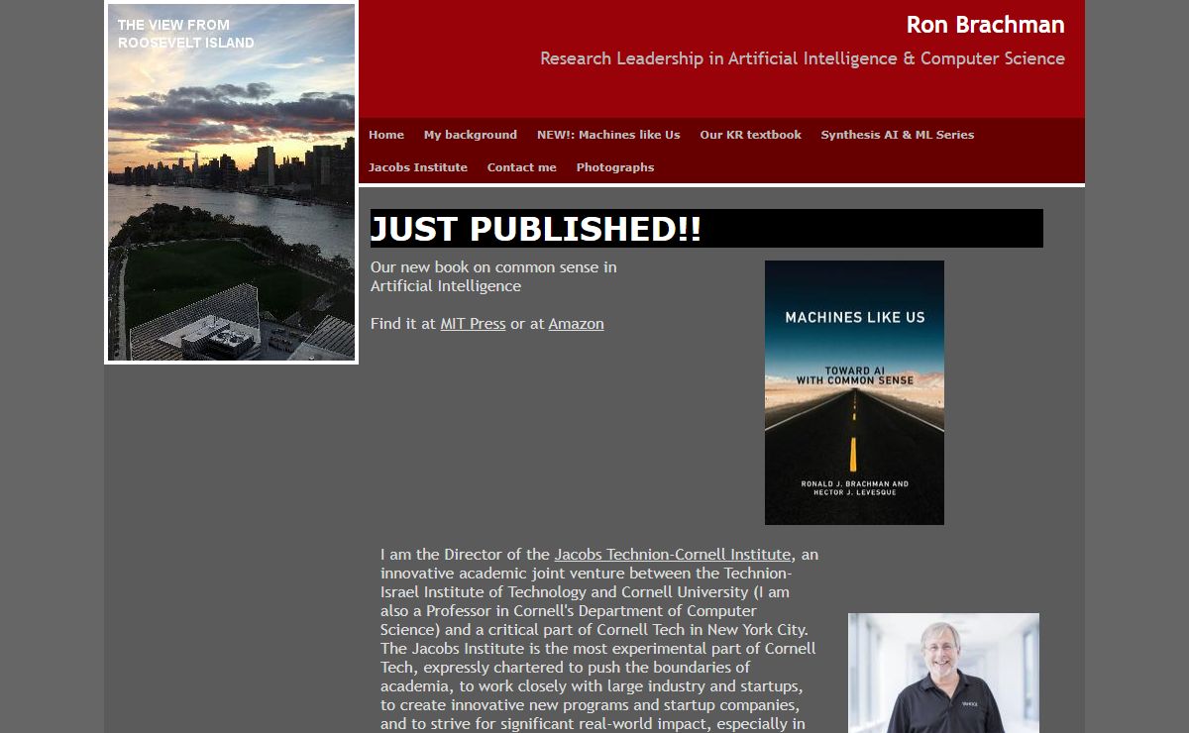1189x733 pixels.
Task: Click 'THE VIEW FROM ROOSEVELT ISLAND' caption
Action: pyautogui.click(x=186, y=34)
